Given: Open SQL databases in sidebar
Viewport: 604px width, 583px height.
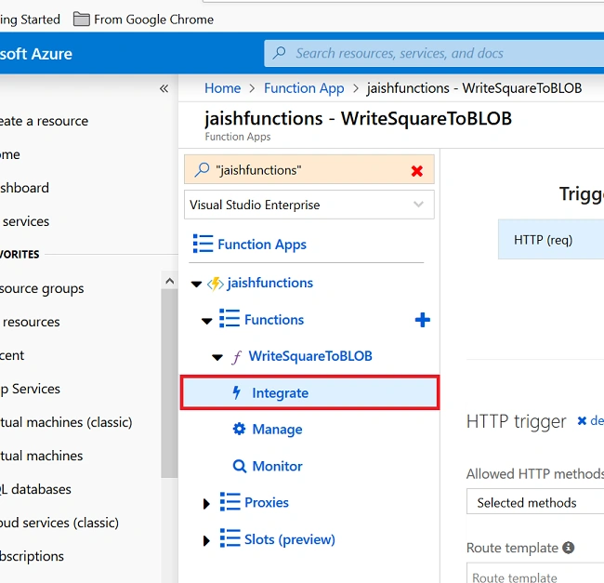Looking at the screenshot, I should click(35, 489).
